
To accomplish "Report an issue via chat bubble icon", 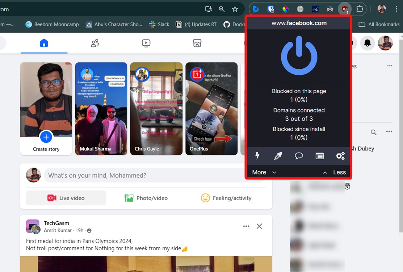I will point(299,156).
